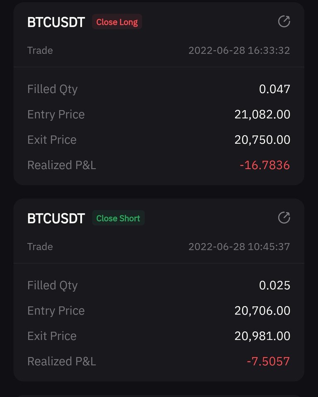318x397 pixels.
Task: Tap Entry Price value 21,082.00
Action: [x=263, y=114]
